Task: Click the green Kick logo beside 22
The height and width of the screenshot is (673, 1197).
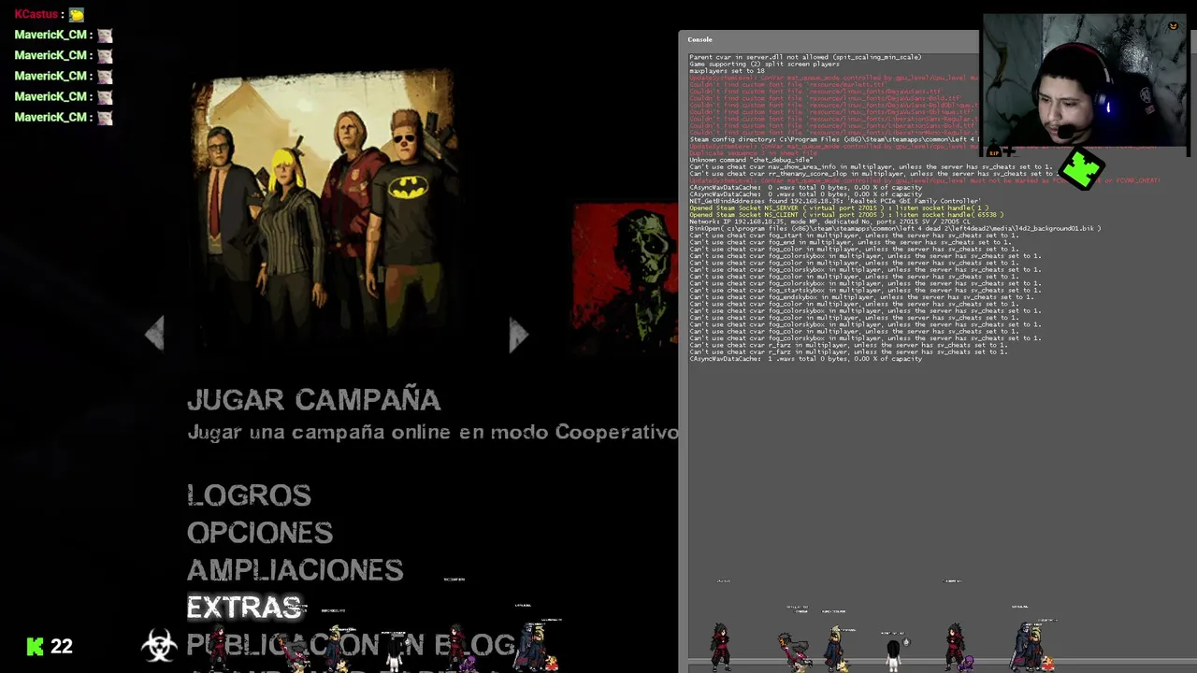Action: tap(35, 646)
